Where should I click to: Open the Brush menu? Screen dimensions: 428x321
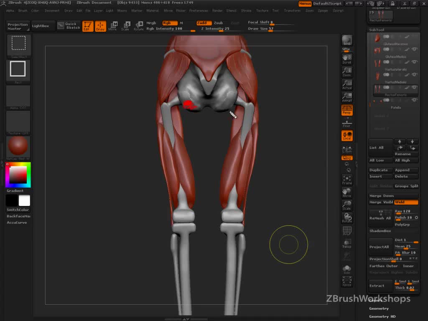click(23, 10)
